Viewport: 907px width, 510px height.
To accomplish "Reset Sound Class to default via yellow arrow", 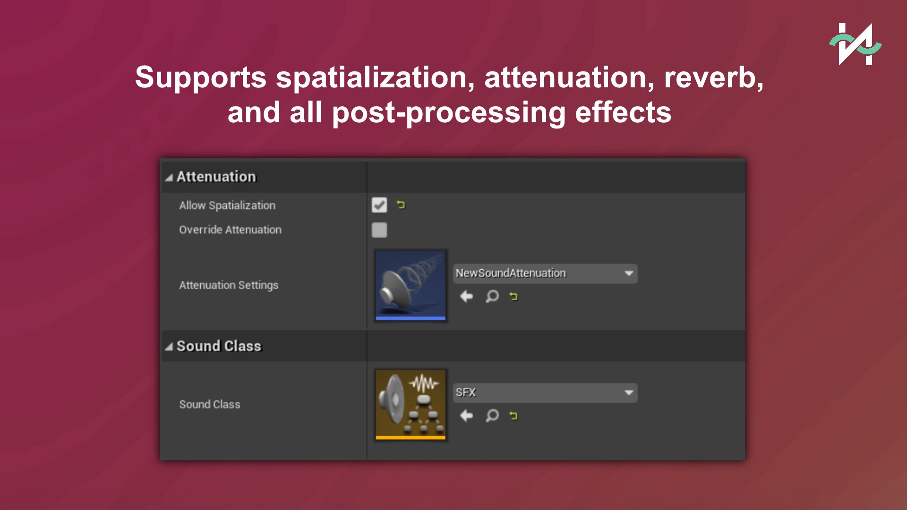I will [513, 416].
